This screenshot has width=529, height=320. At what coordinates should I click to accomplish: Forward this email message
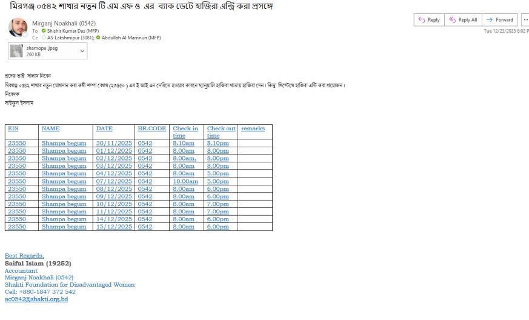click(500, 20)
